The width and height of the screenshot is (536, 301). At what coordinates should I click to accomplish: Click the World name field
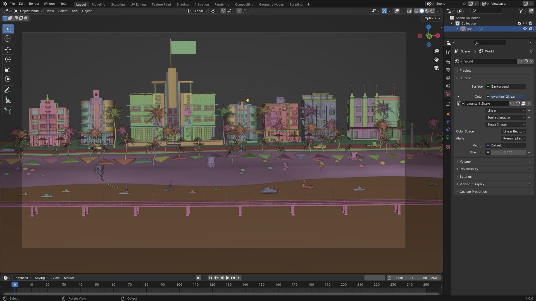coord(489,61)
